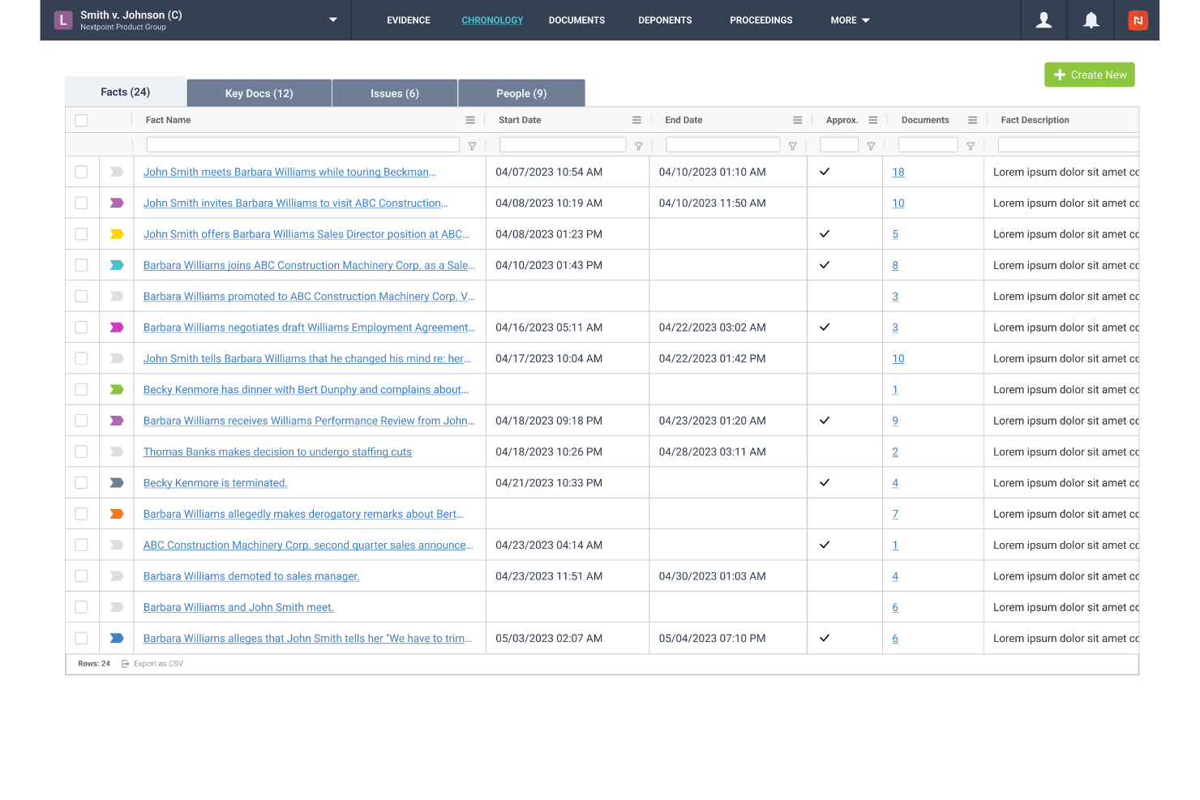1200x800 pixels.
Task: Click the Documents filter funnel icon
Action: coord(970,146)
